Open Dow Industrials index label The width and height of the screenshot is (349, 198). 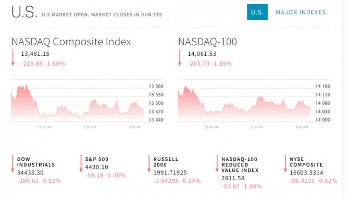[x=36, y=162]
